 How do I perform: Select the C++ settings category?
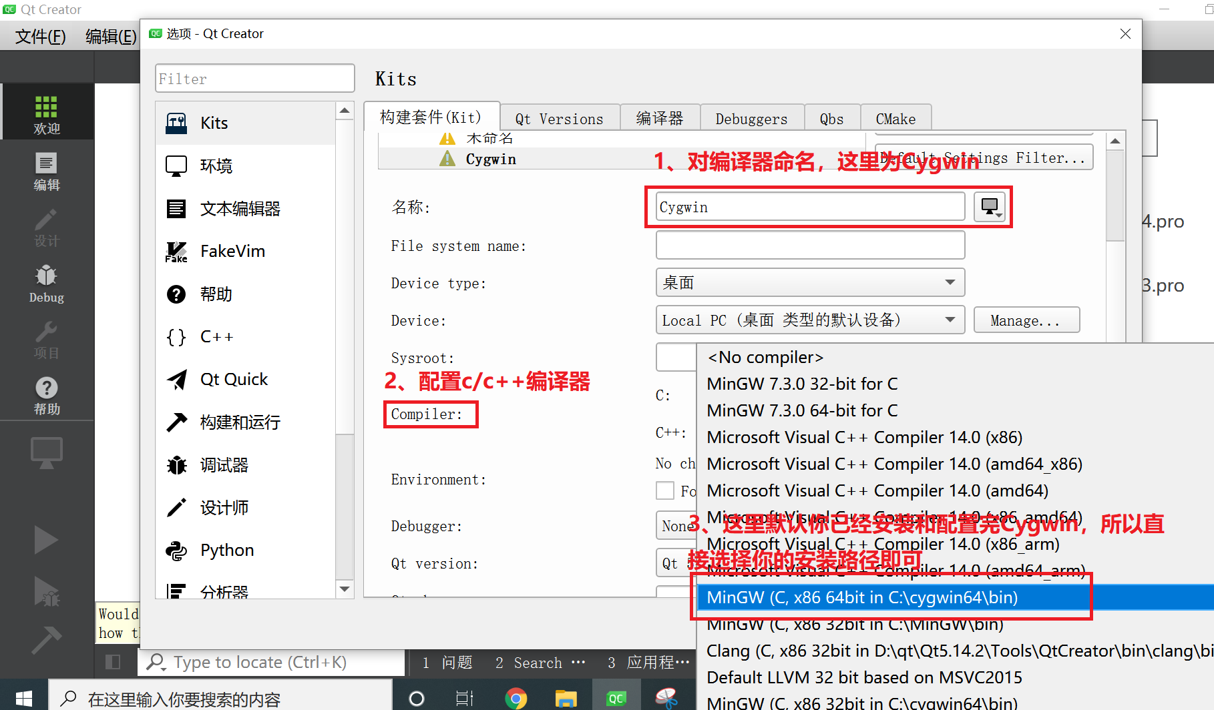click(216, 336)
